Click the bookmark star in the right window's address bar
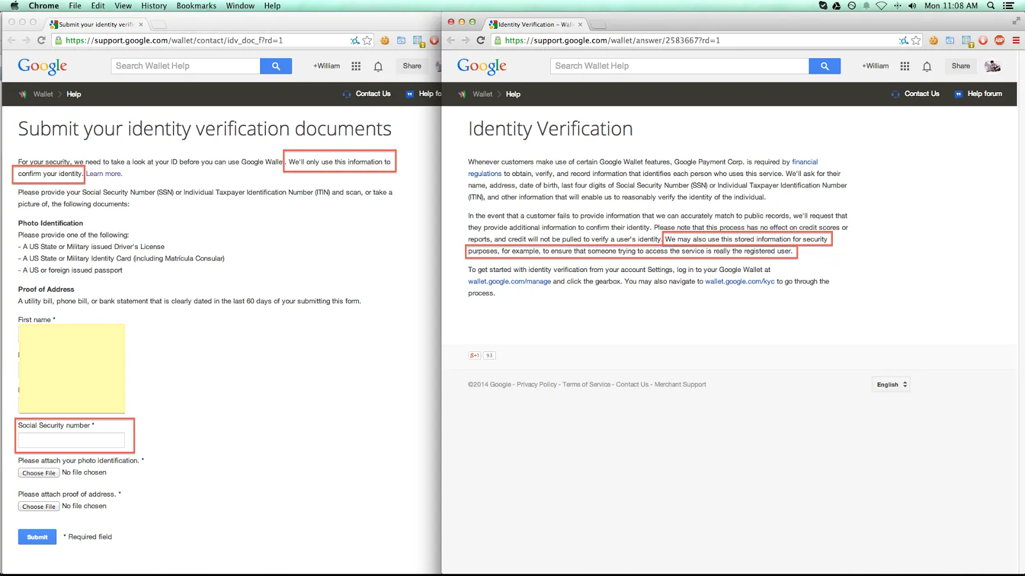Viewport: 1025px width, 576px height. (x=916, y=40)
